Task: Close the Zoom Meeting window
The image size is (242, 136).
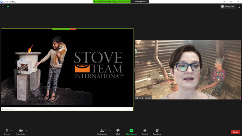Action: (238, 2)
